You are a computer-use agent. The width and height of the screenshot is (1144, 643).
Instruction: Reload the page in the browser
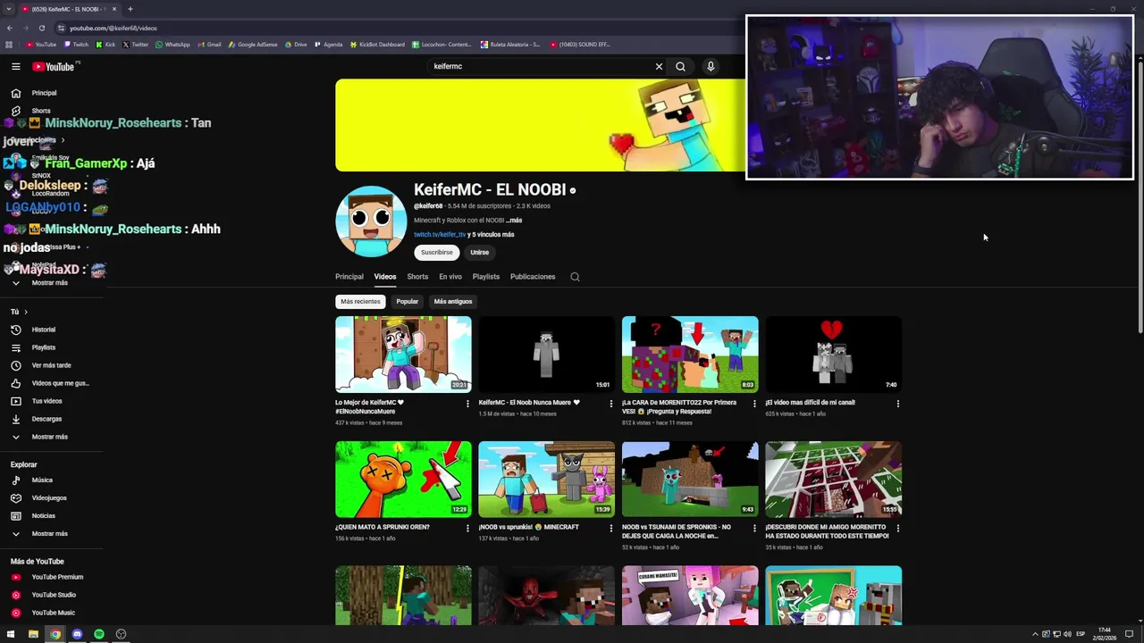click(41, 28)
